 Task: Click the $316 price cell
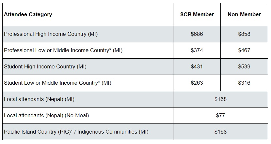click(244, 83)
